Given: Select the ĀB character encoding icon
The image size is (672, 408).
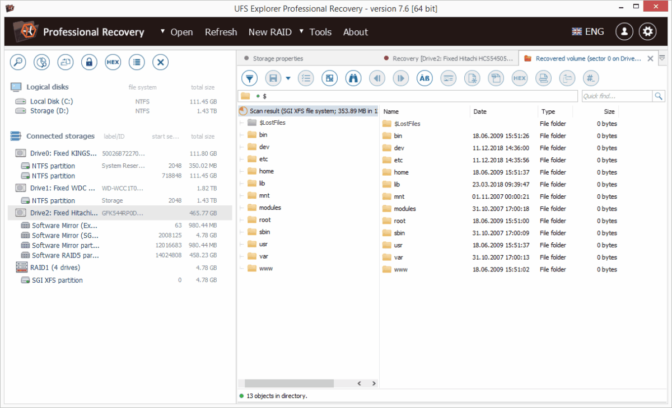Looking at the screenshot, I should pyautogui.click(x=424, y=78).
